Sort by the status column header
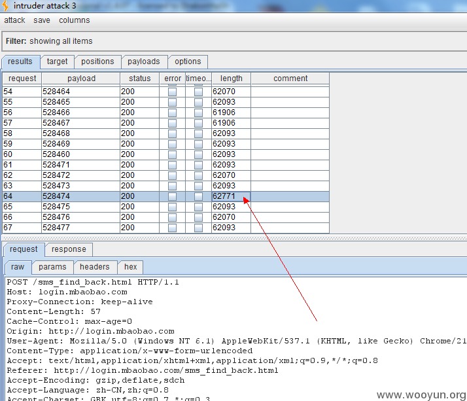This screenshot has height=401, width=467. pyautogui.click(x=140, y=78)
